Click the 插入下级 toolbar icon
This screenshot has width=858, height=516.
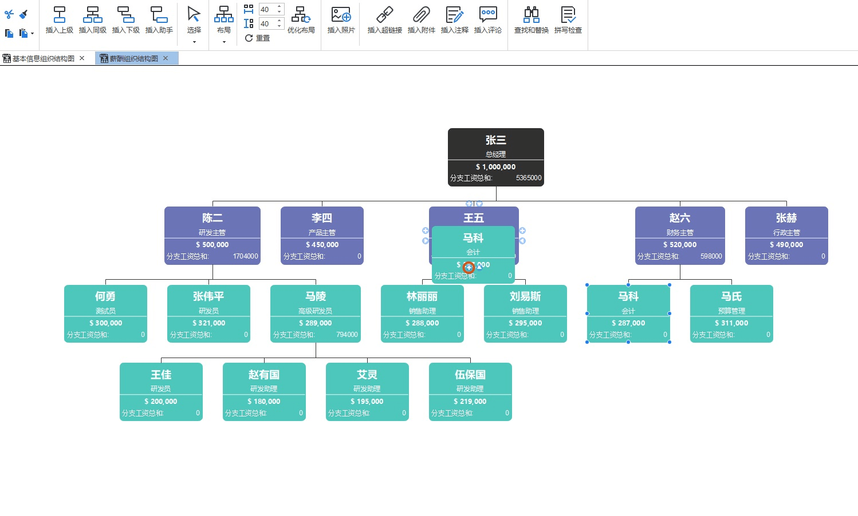[x=126, y=15]
